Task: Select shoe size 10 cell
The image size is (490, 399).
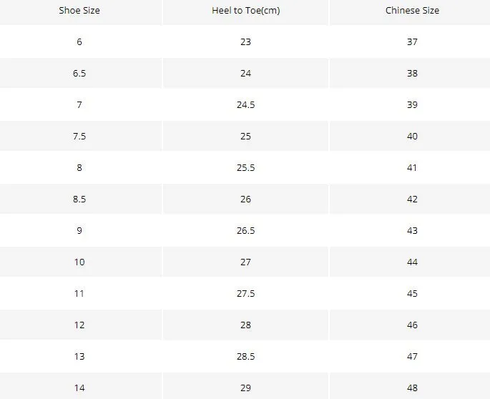Action: coord(79,262)
